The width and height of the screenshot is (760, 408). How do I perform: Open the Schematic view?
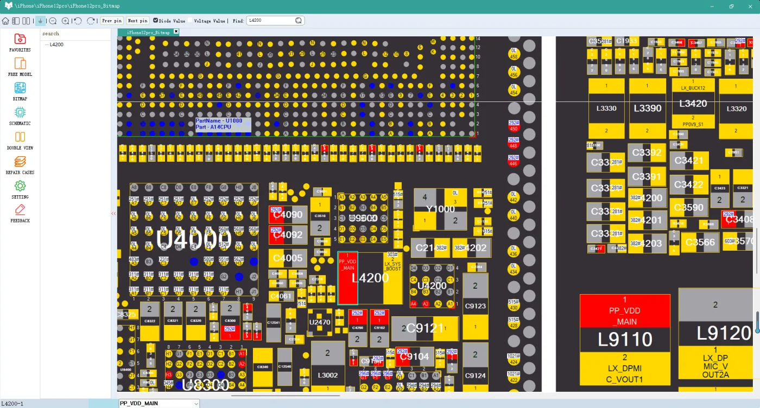point(20,116)
